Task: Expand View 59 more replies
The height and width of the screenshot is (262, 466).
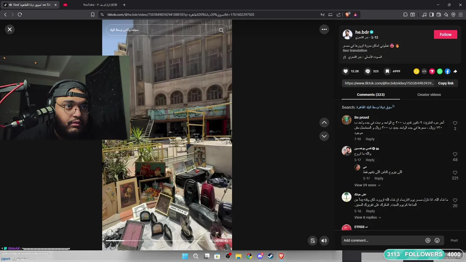Action: [x=367, y=185]
